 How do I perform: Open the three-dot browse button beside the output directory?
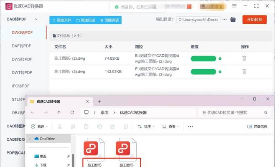click(x=224, y=20)
